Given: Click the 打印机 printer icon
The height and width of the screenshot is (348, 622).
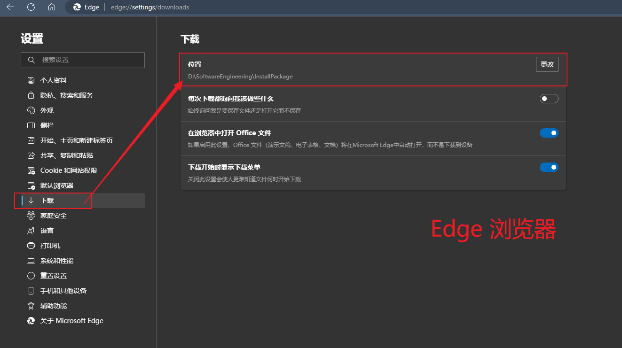Looking at the screenshot, I should click(31, 246).
